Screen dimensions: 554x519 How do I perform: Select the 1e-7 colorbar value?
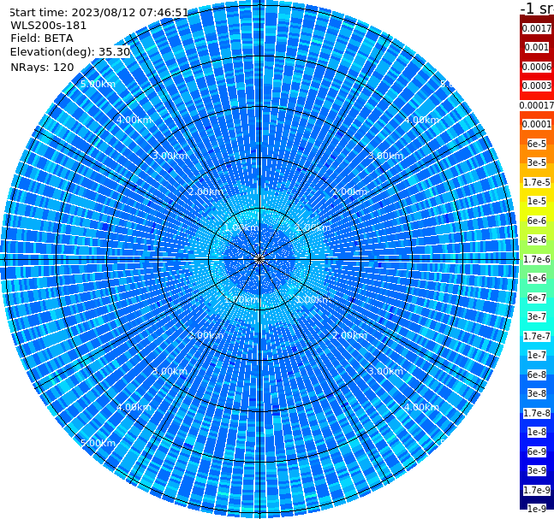[537, 355]
